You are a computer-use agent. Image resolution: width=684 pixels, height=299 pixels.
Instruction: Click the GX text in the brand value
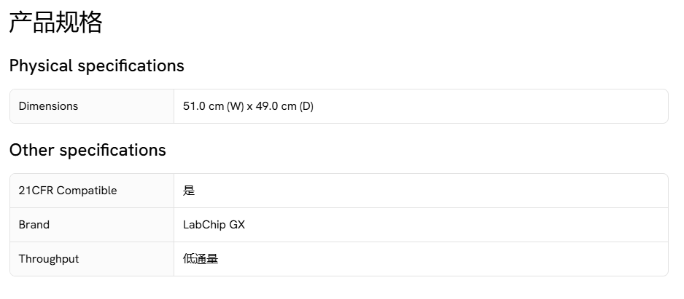[237, 225]
